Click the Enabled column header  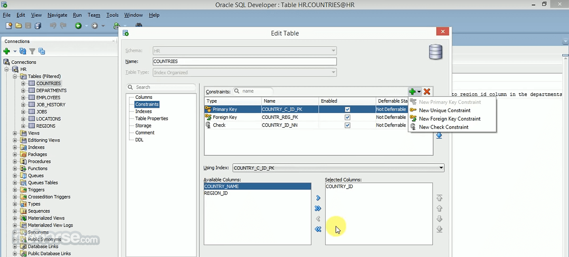point(347,101)
